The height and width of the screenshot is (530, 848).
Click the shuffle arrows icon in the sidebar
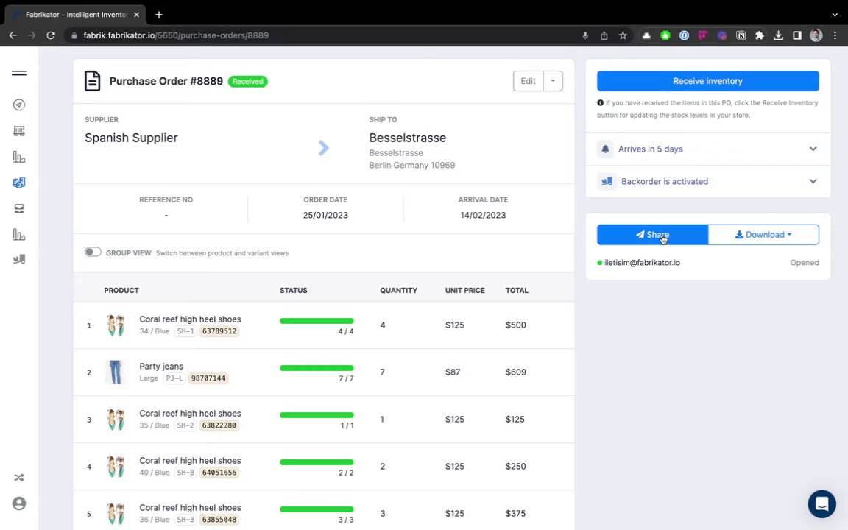pos(19,478)
